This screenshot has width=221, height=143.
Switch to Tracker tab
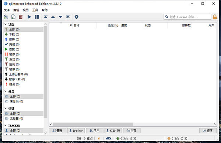click(76, 131)
